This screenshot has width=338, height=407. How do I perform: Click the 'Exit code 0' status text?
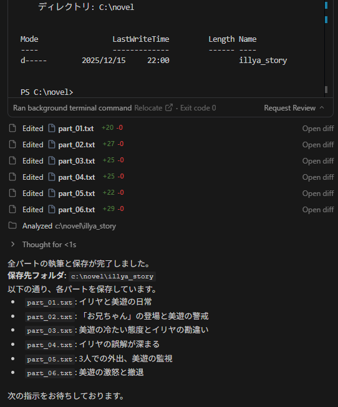198,108
